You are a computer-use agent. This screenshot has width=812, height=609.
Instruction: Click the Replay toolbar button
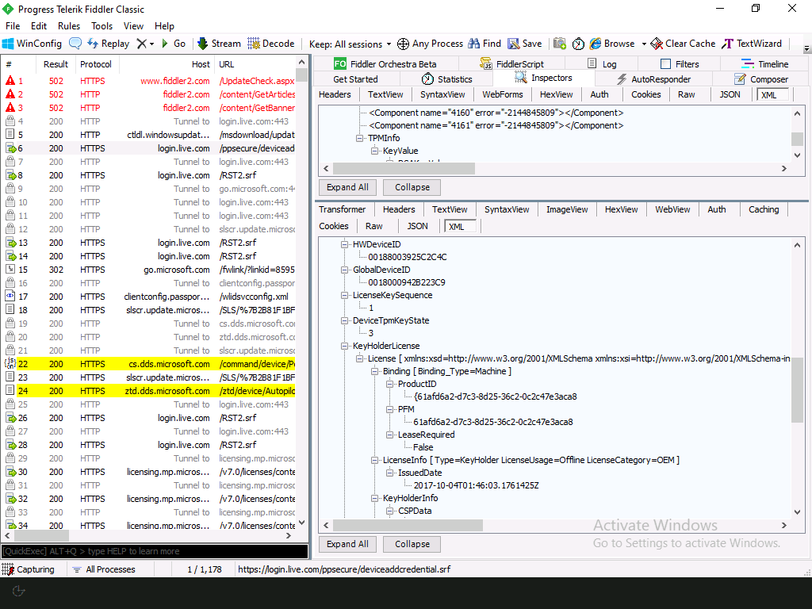point(108,44)
